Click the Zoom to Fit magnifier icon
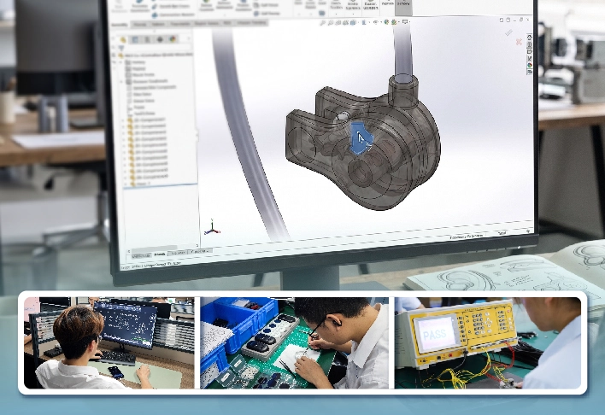605x415 pixels. 323,22
